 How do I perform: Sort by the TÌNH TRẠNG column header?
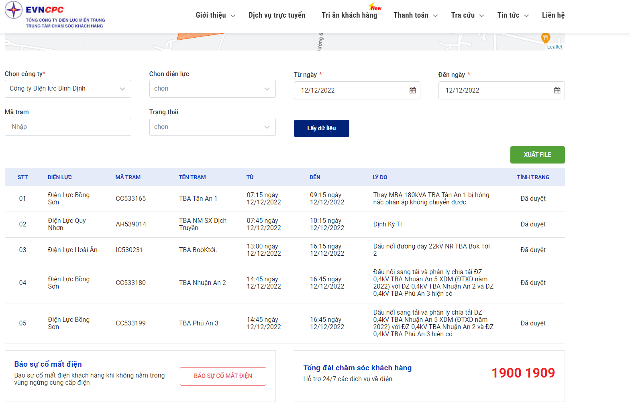pyautogui.click(x=533, y=177)
